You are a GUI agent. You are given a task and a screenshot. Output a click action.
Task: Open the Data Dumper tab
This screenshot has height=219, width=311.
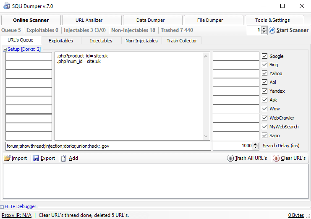pos(153,20)
